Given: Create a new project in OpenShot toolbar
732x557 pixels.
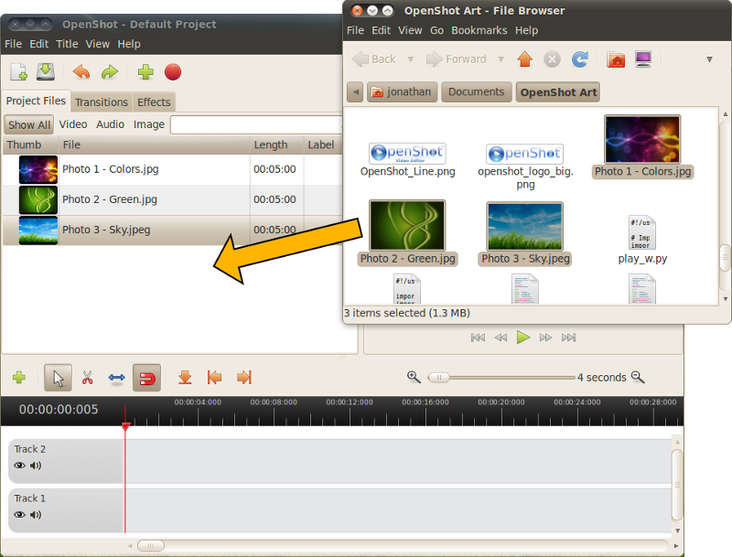Looking at the screenshot, I should pos(18,72).
